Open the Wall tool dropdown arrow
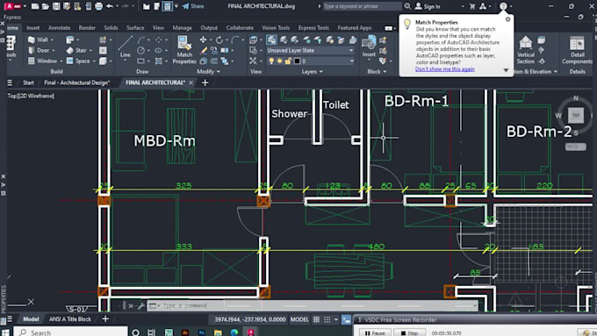Image resolution: width=597 pixels, height=336 pixels. click(52, 39)
